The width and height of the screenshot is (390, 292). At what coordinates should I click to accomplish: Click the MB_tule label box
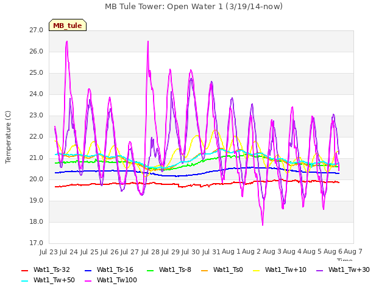coord(68,25)
